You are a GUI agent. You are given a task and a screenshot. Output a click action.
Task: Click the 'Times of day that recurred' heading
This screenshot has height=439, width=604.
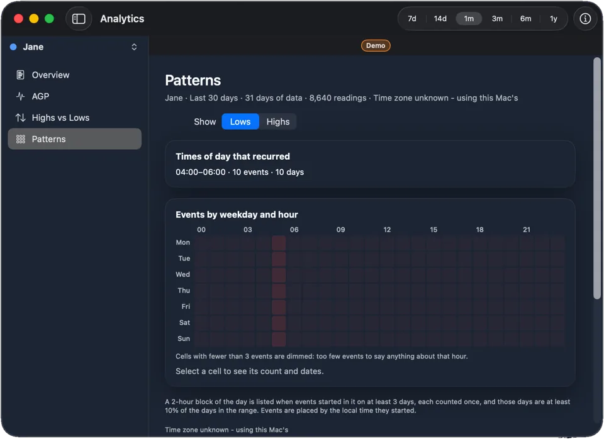pos(233,157)
